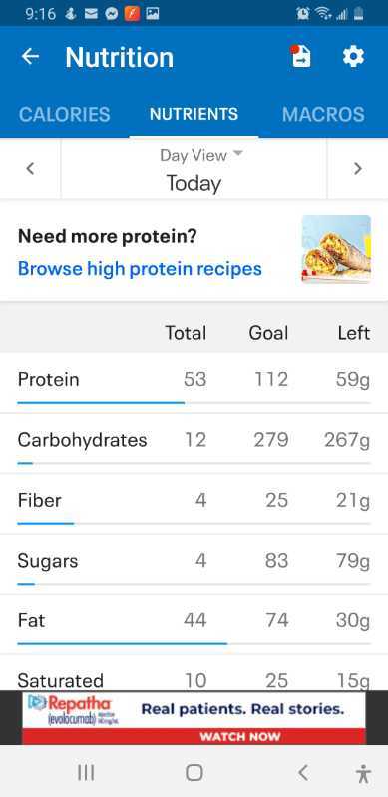Switch to the CALORIES tab
This screenshot has width=388, height=797.
pyautogui.click(x=64, y=114)
